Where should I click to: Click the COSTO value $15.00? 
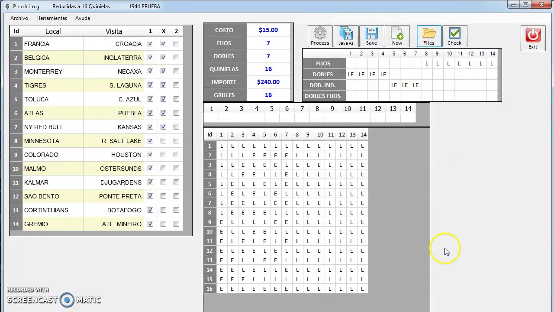pos(268,30)
